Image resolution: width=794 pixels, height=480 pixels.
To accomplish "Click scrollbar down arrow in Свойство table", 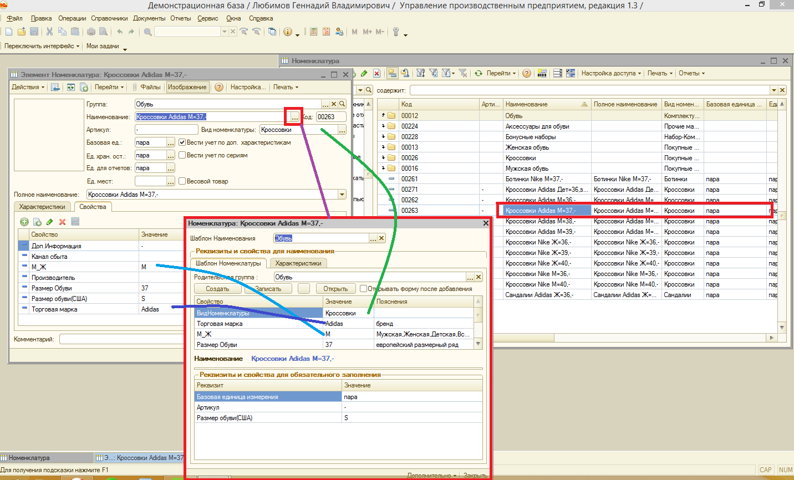I will [x=478, y=344].
